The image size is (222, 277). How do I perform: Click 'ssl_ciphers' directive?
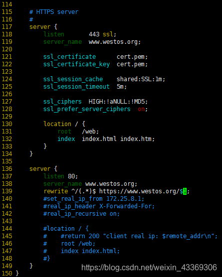click(62, 102)
